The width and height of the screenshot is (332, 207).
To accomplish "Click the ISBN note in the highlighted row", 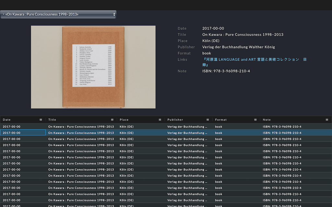I will 282,133.
